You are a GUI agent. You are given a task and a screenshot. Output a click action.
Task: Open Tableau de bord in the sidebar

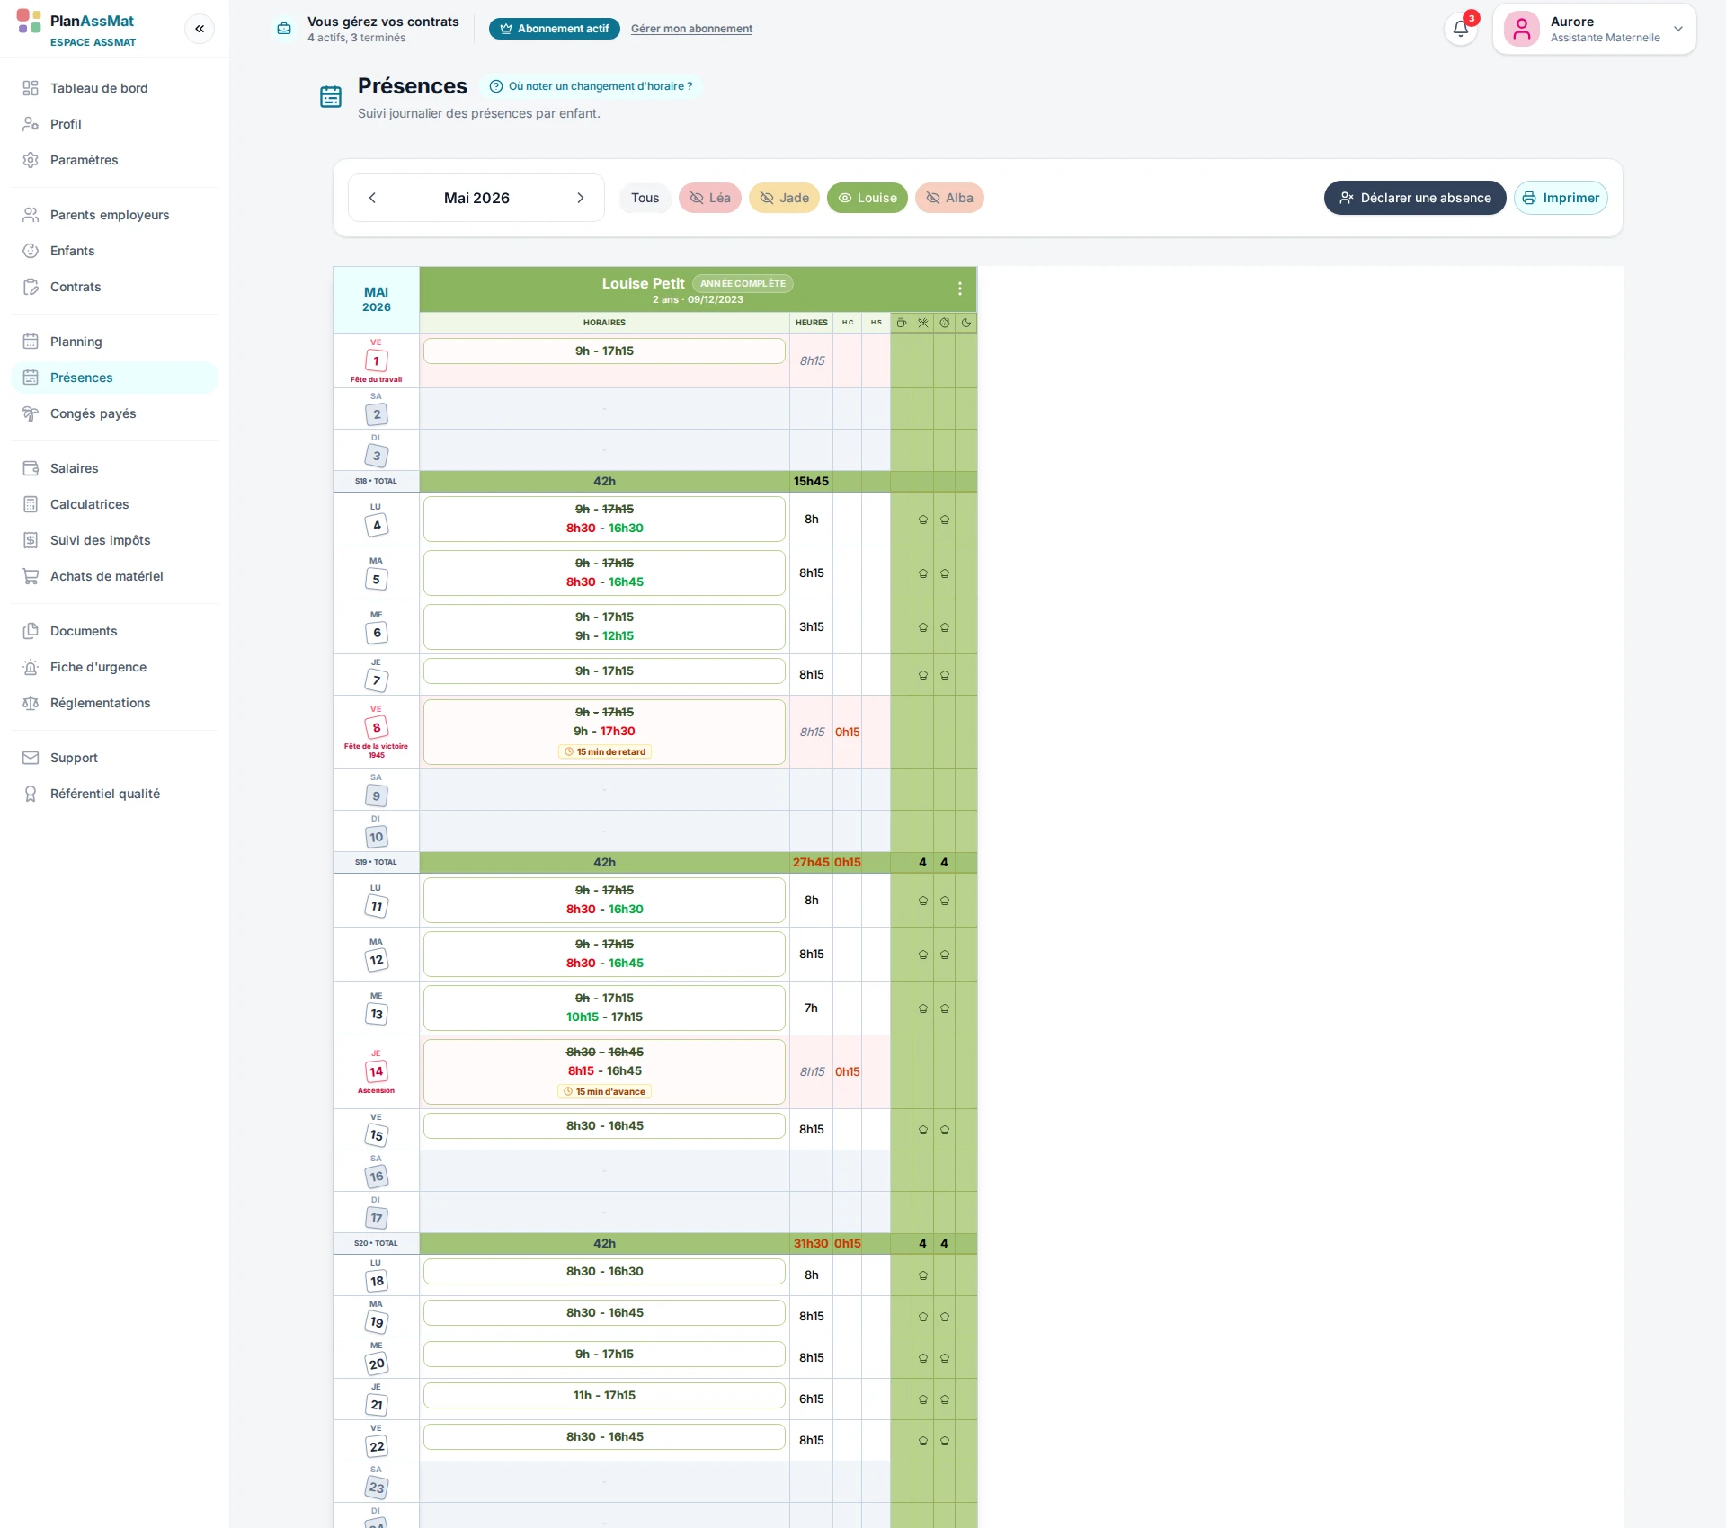pyautogui.click(x=114, y=88)
